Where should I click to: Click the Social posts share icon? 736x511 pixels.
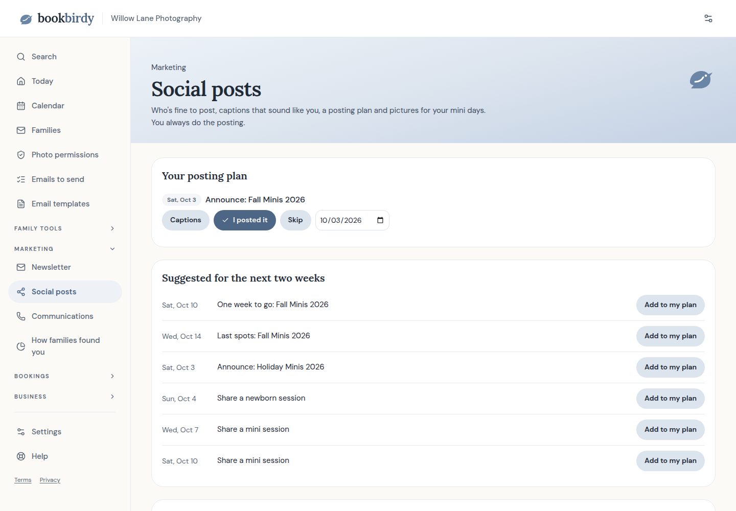[x=21, y=292]
